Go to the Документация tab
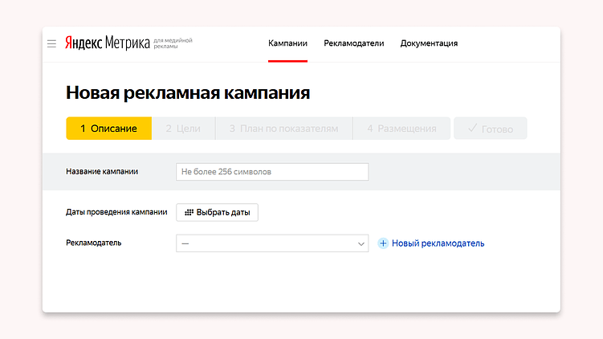The image size is (603, 339). click(429, 43)
